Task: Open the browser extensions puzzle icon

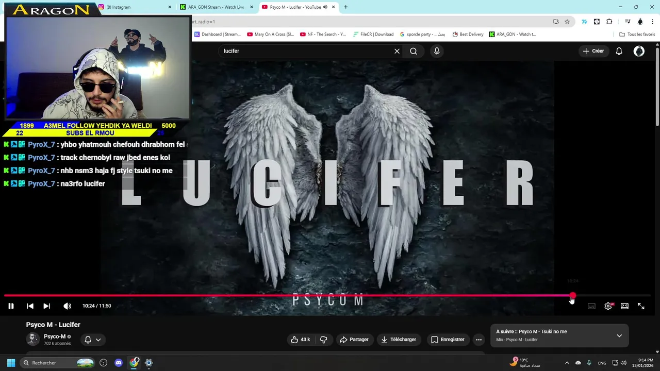Action: coord(609,22)
